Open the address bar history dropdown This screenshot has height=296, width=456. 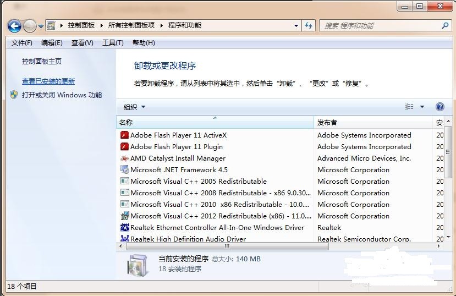click(296, 26)
